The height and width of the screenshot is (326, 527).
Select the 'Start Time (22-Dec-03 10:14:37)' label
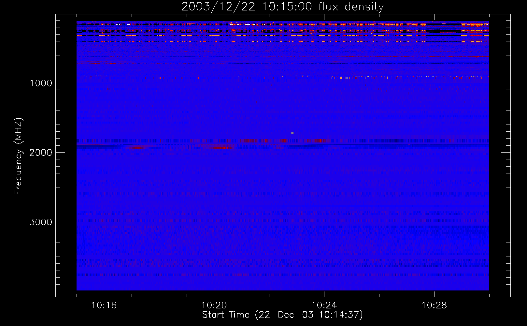click(282, 315)
